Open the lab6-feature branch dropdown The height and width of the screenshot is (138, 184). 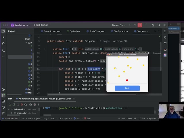(x=42, y=25)
